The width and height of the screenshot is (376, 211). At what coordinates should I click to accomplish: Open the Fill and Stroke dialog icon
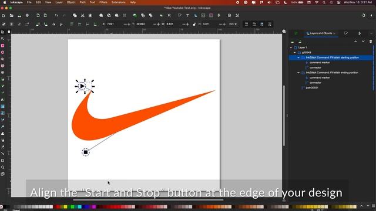[180, 16]
